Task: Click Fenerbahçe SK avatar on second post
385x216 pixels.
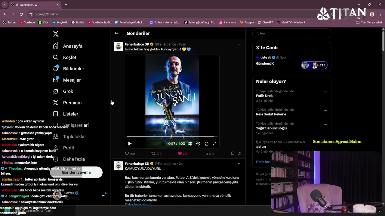Action: click(119, 166)
